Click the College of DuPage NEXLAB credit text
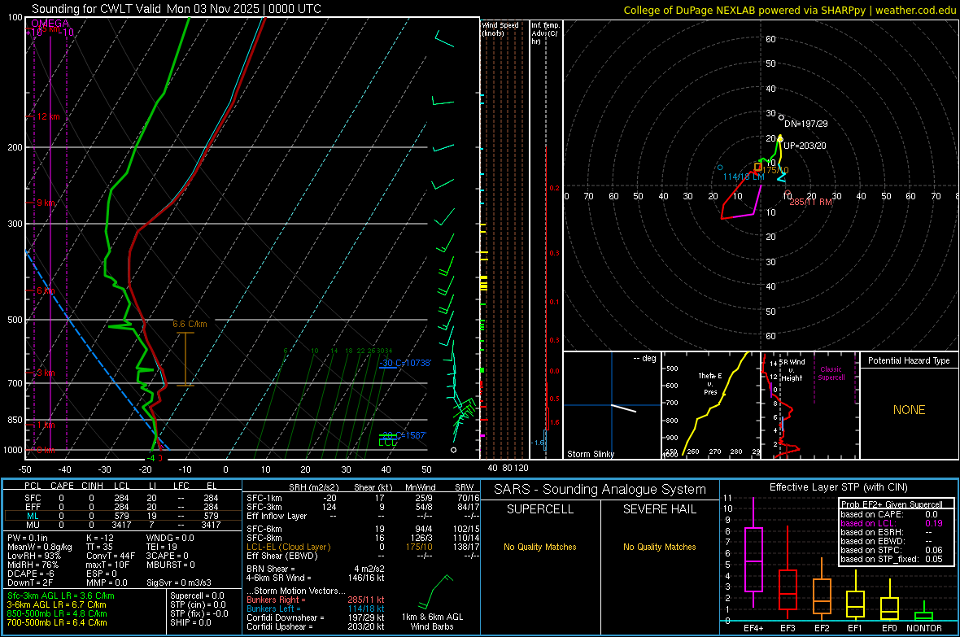The height and width of the screenshot is (637, 960). point(789,10)
